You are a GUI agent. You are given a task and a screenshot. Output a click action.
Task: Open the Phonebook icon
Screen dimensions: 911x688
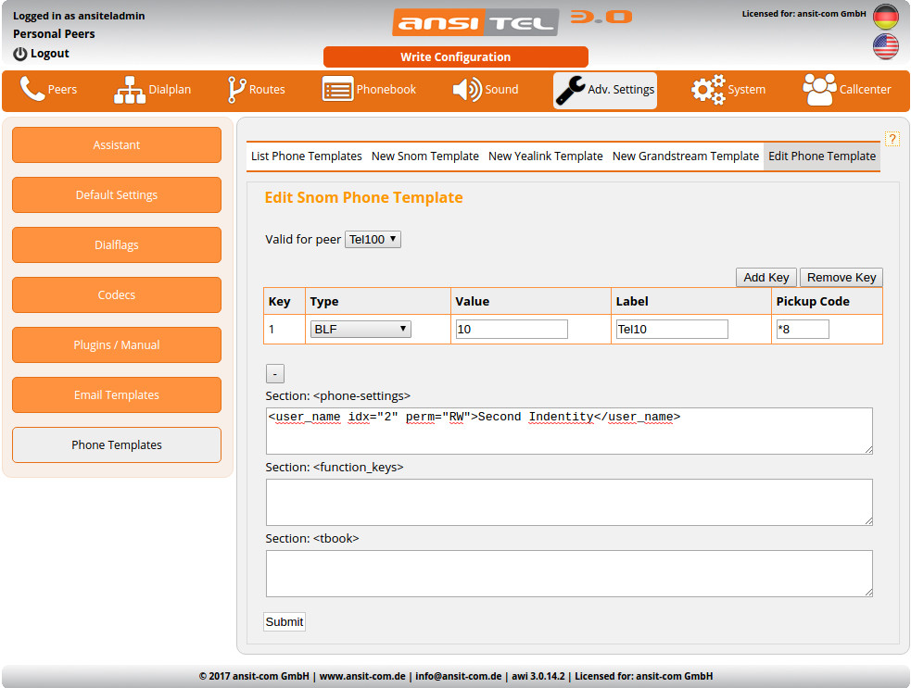click(x=337, y=90)
